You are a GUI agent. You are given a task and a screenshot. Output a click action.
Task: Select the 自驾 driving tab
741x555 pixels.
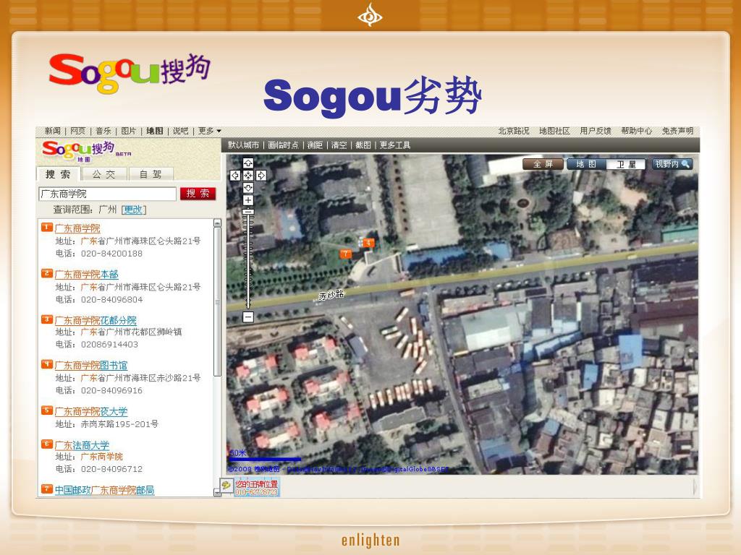151,174
